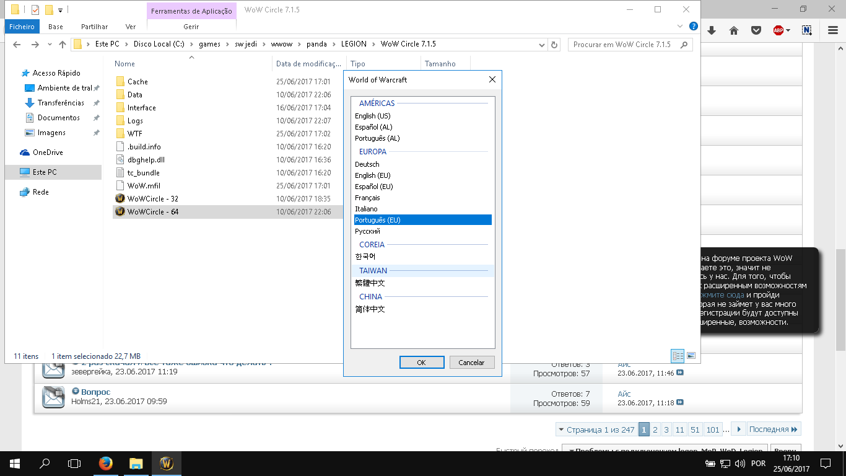Click the Adblock Plus browser icon
Screen dimensions: 846x476
778,30
